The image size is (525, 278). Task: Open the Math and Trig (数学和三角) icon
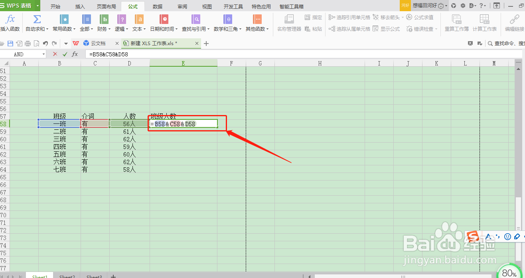(x=227, y=19)
